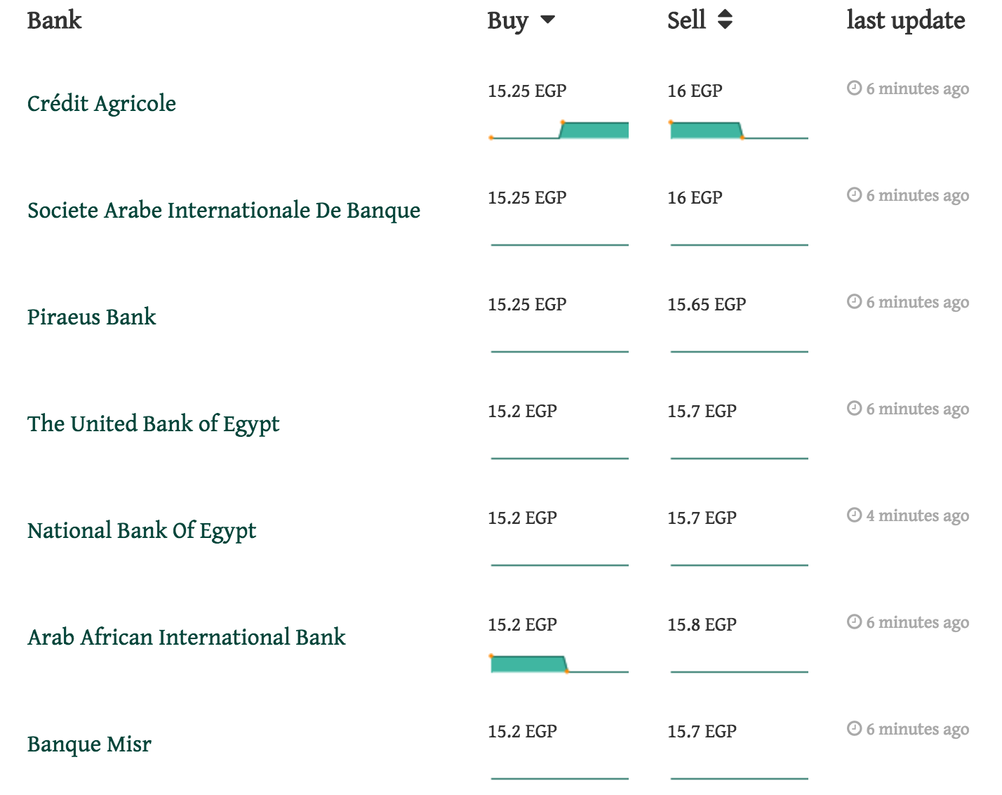Open the Piraeus Bank link
Viewport: 1002px width, 795px height.
coord(91,317)
